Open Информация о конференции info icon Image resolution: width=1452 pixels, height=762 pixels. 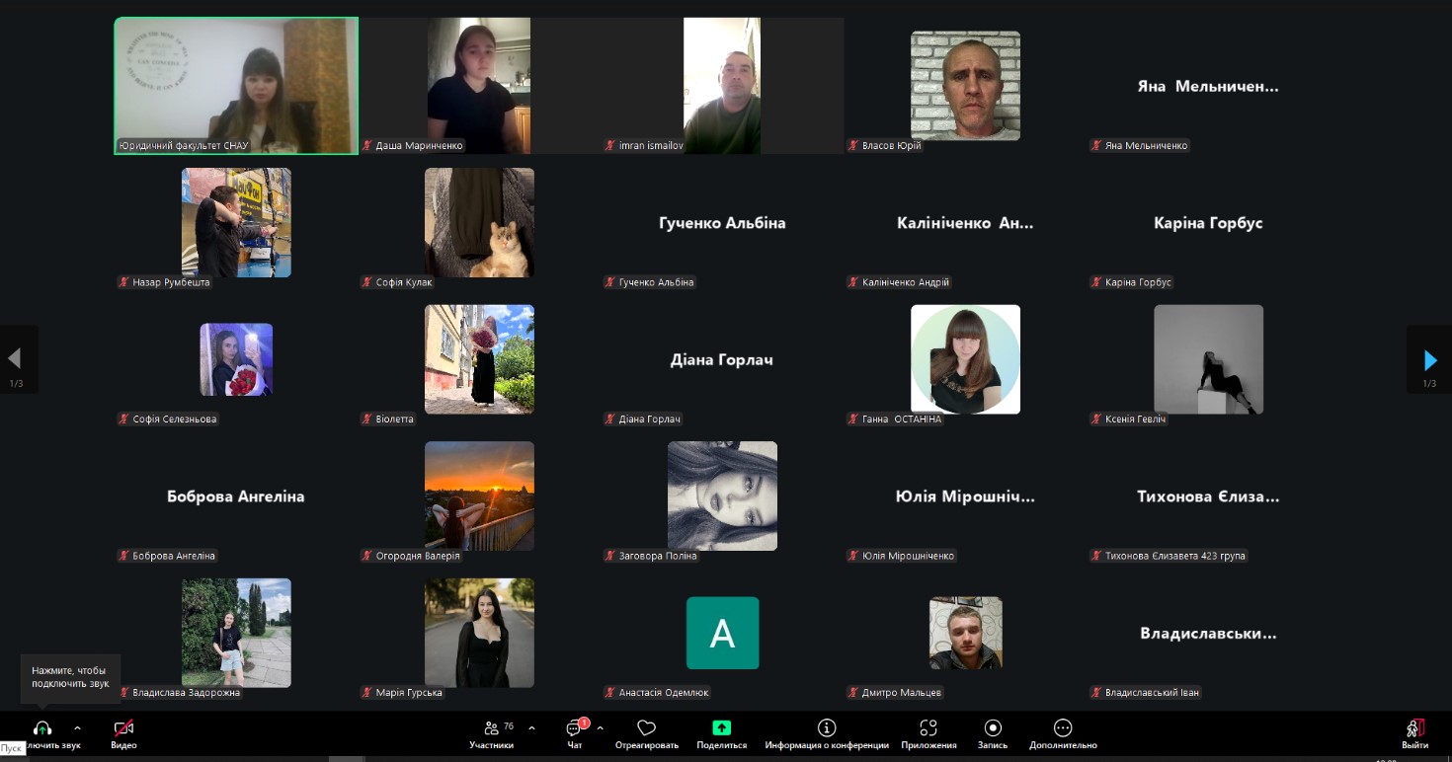(x=827, y=728)
